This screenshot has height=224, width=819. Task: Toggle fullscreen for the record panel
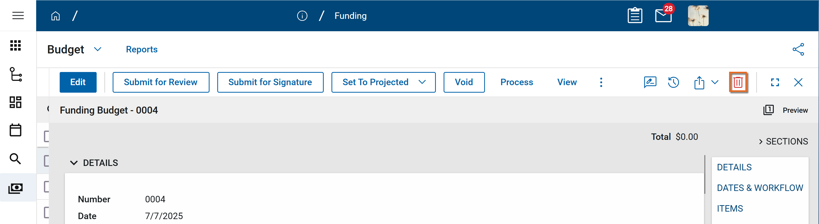pos(775,82)
